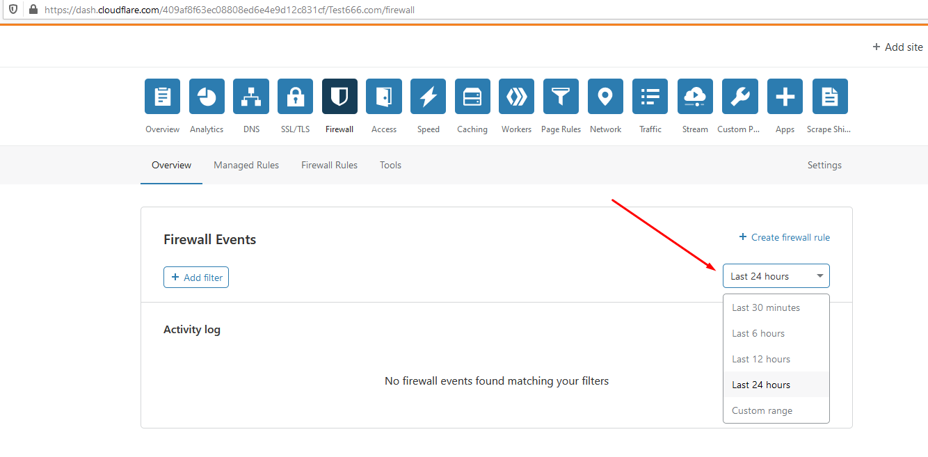Image resolution: width=928 pixels, height=457 pixels.
Task: Open the Firewall app icon
Action: (x=339, y=96)
